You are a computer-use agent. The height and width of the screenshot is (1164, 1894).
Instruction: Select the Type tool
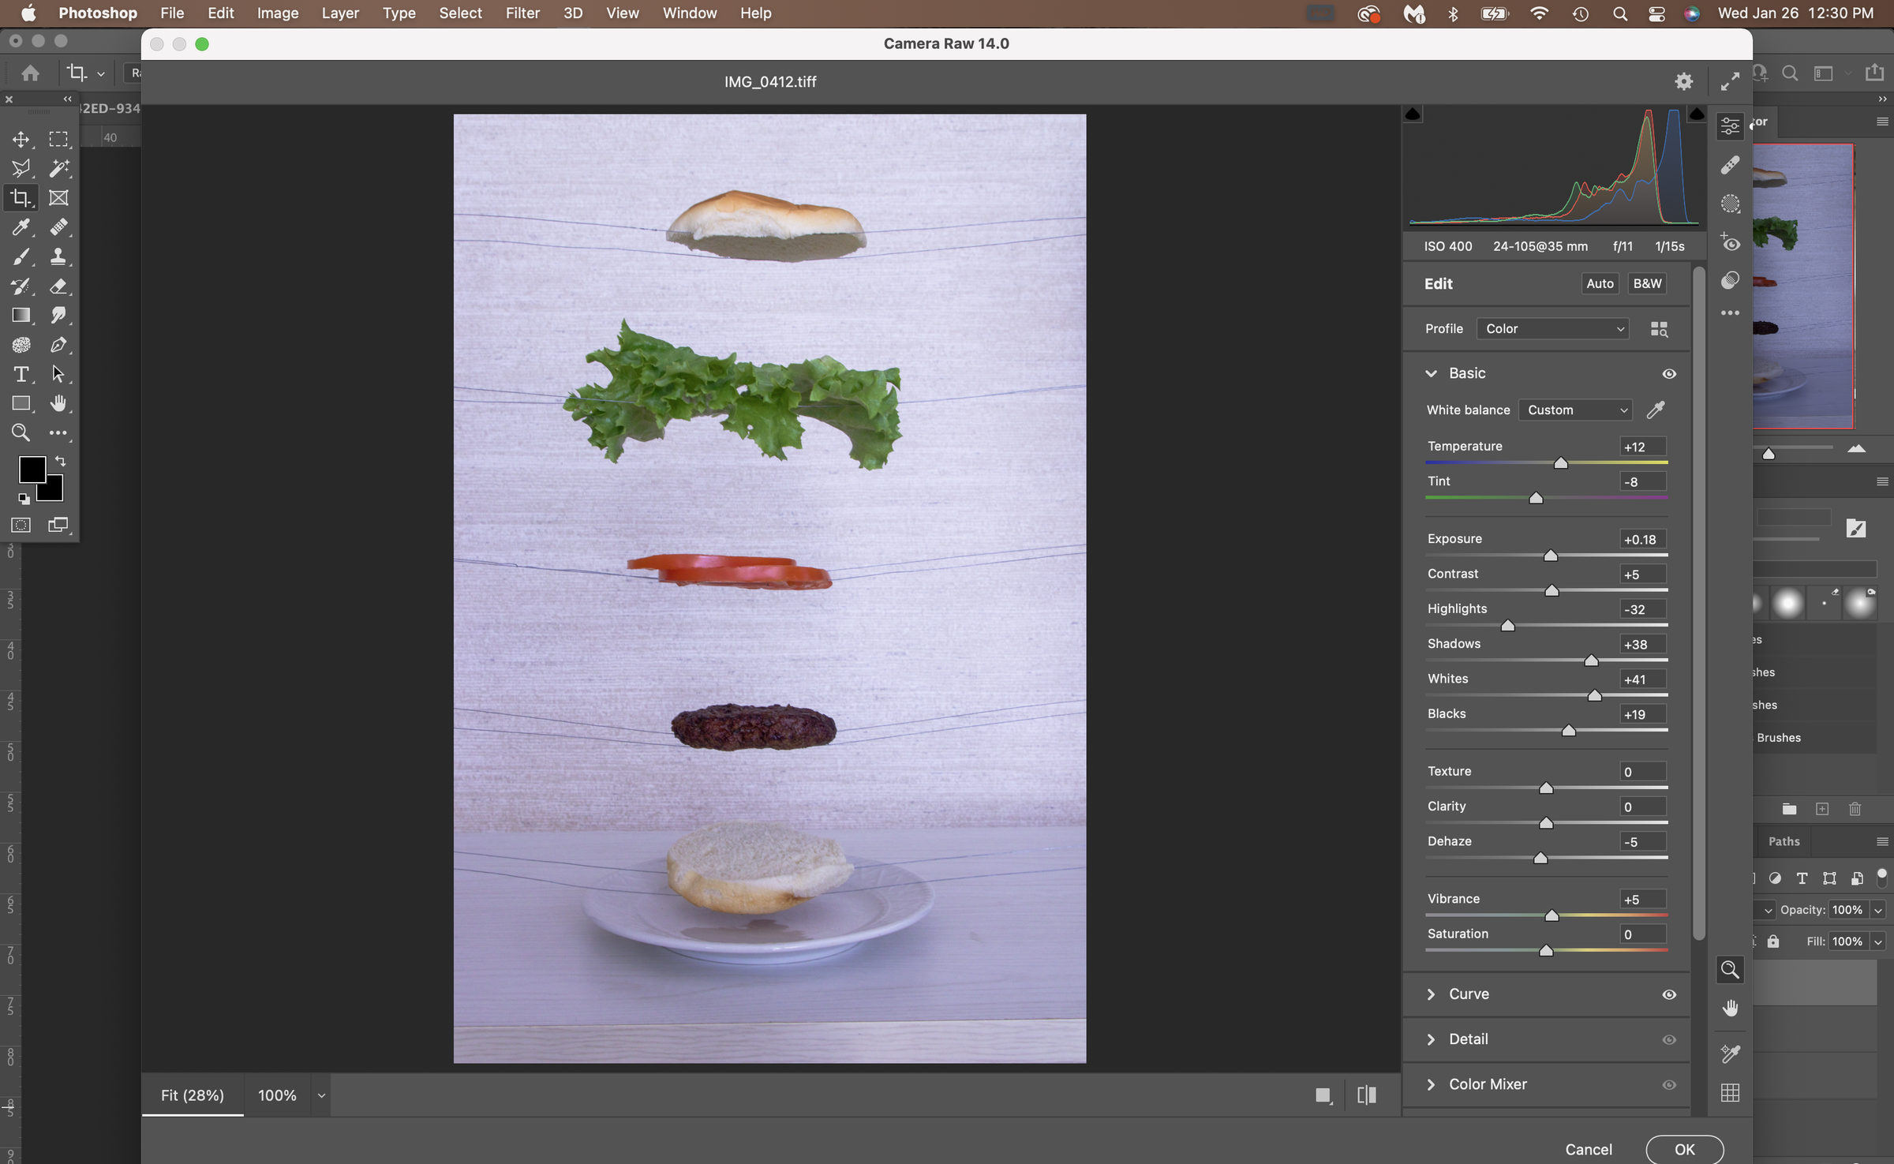tap(21, 375)
